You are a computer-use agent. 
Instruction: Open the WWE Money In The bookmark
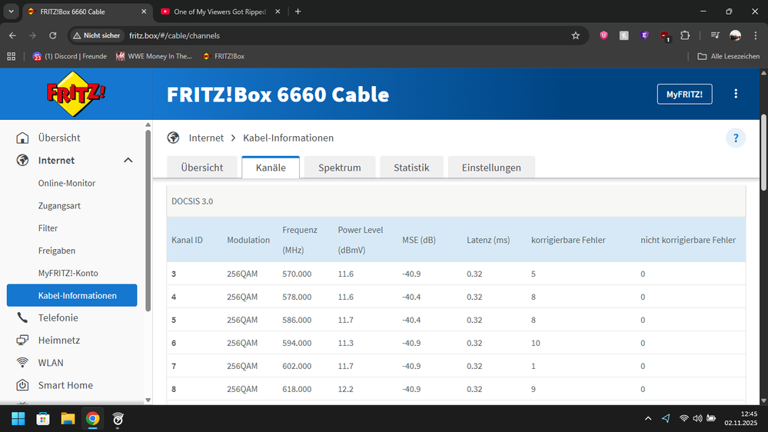[x=154, y=56]
